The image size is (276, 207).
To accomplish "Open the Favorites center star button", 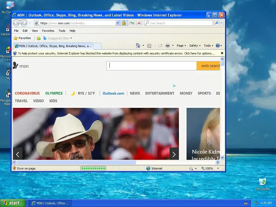I will (x=22, y=38).
